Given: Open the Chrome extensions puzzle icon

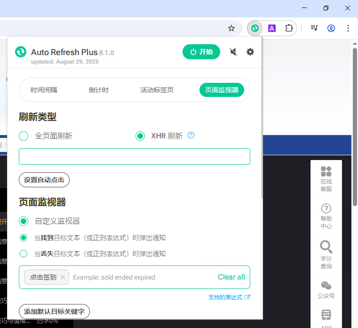Looking at the screenshot, I should click(x=289, y=28).
